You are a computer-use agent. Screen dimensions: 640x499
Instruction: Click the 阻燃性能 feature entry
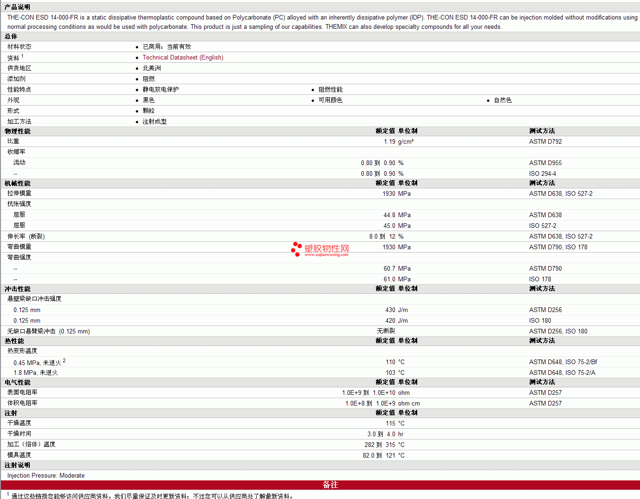330,90
